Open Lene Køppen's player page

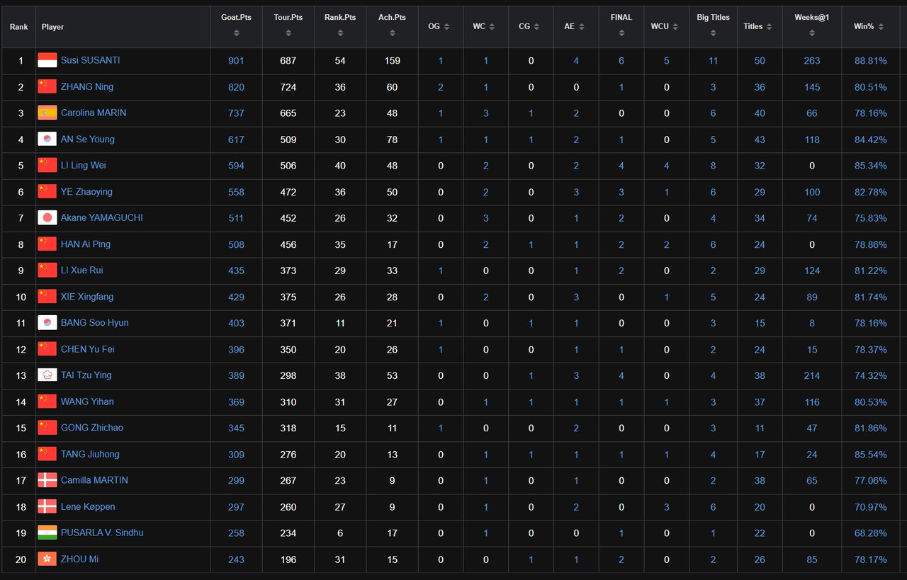click(x=88, y=506)
